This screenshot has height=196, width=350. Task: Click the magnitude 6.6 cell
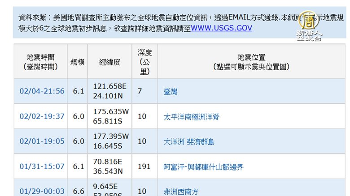[78, 191]
